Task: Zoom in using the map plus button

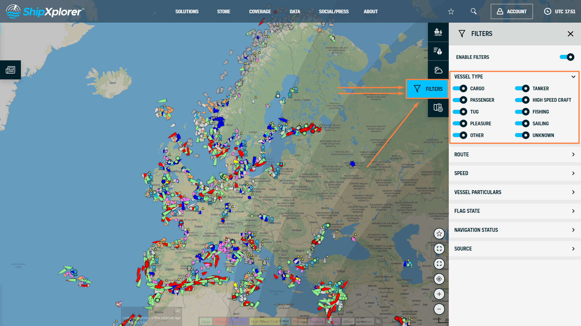Action: [439, 294]
